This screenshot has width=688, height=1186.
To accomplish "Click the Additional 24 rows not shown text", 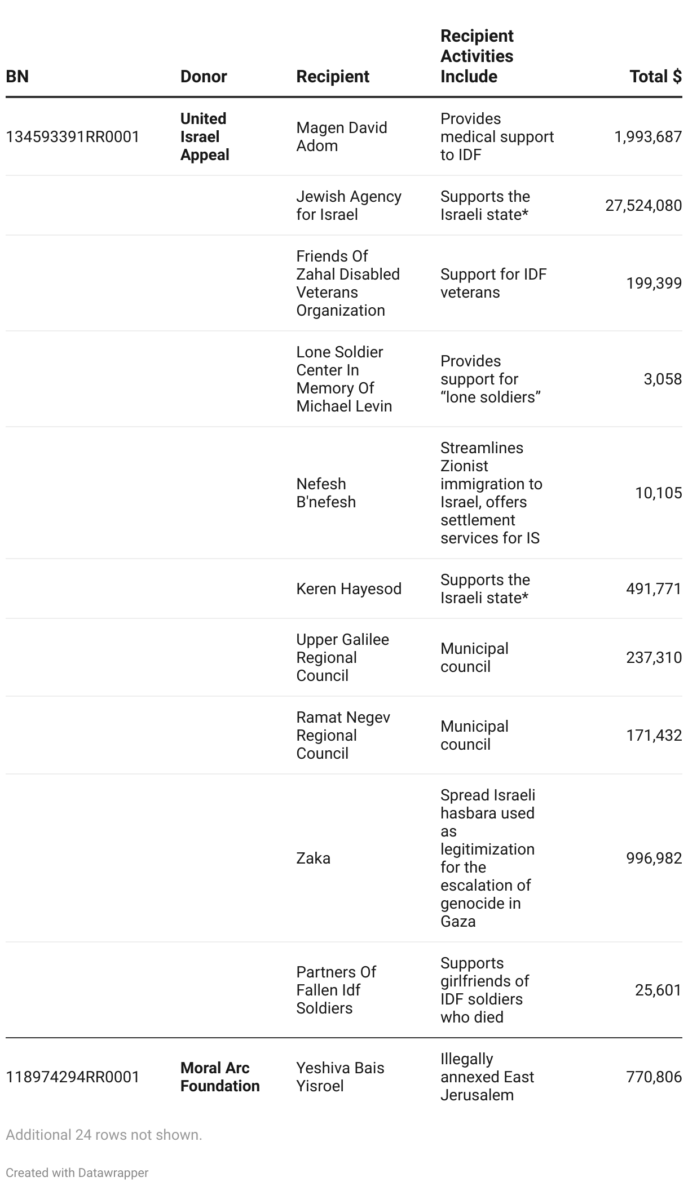I will click(x=104, y=1134).
